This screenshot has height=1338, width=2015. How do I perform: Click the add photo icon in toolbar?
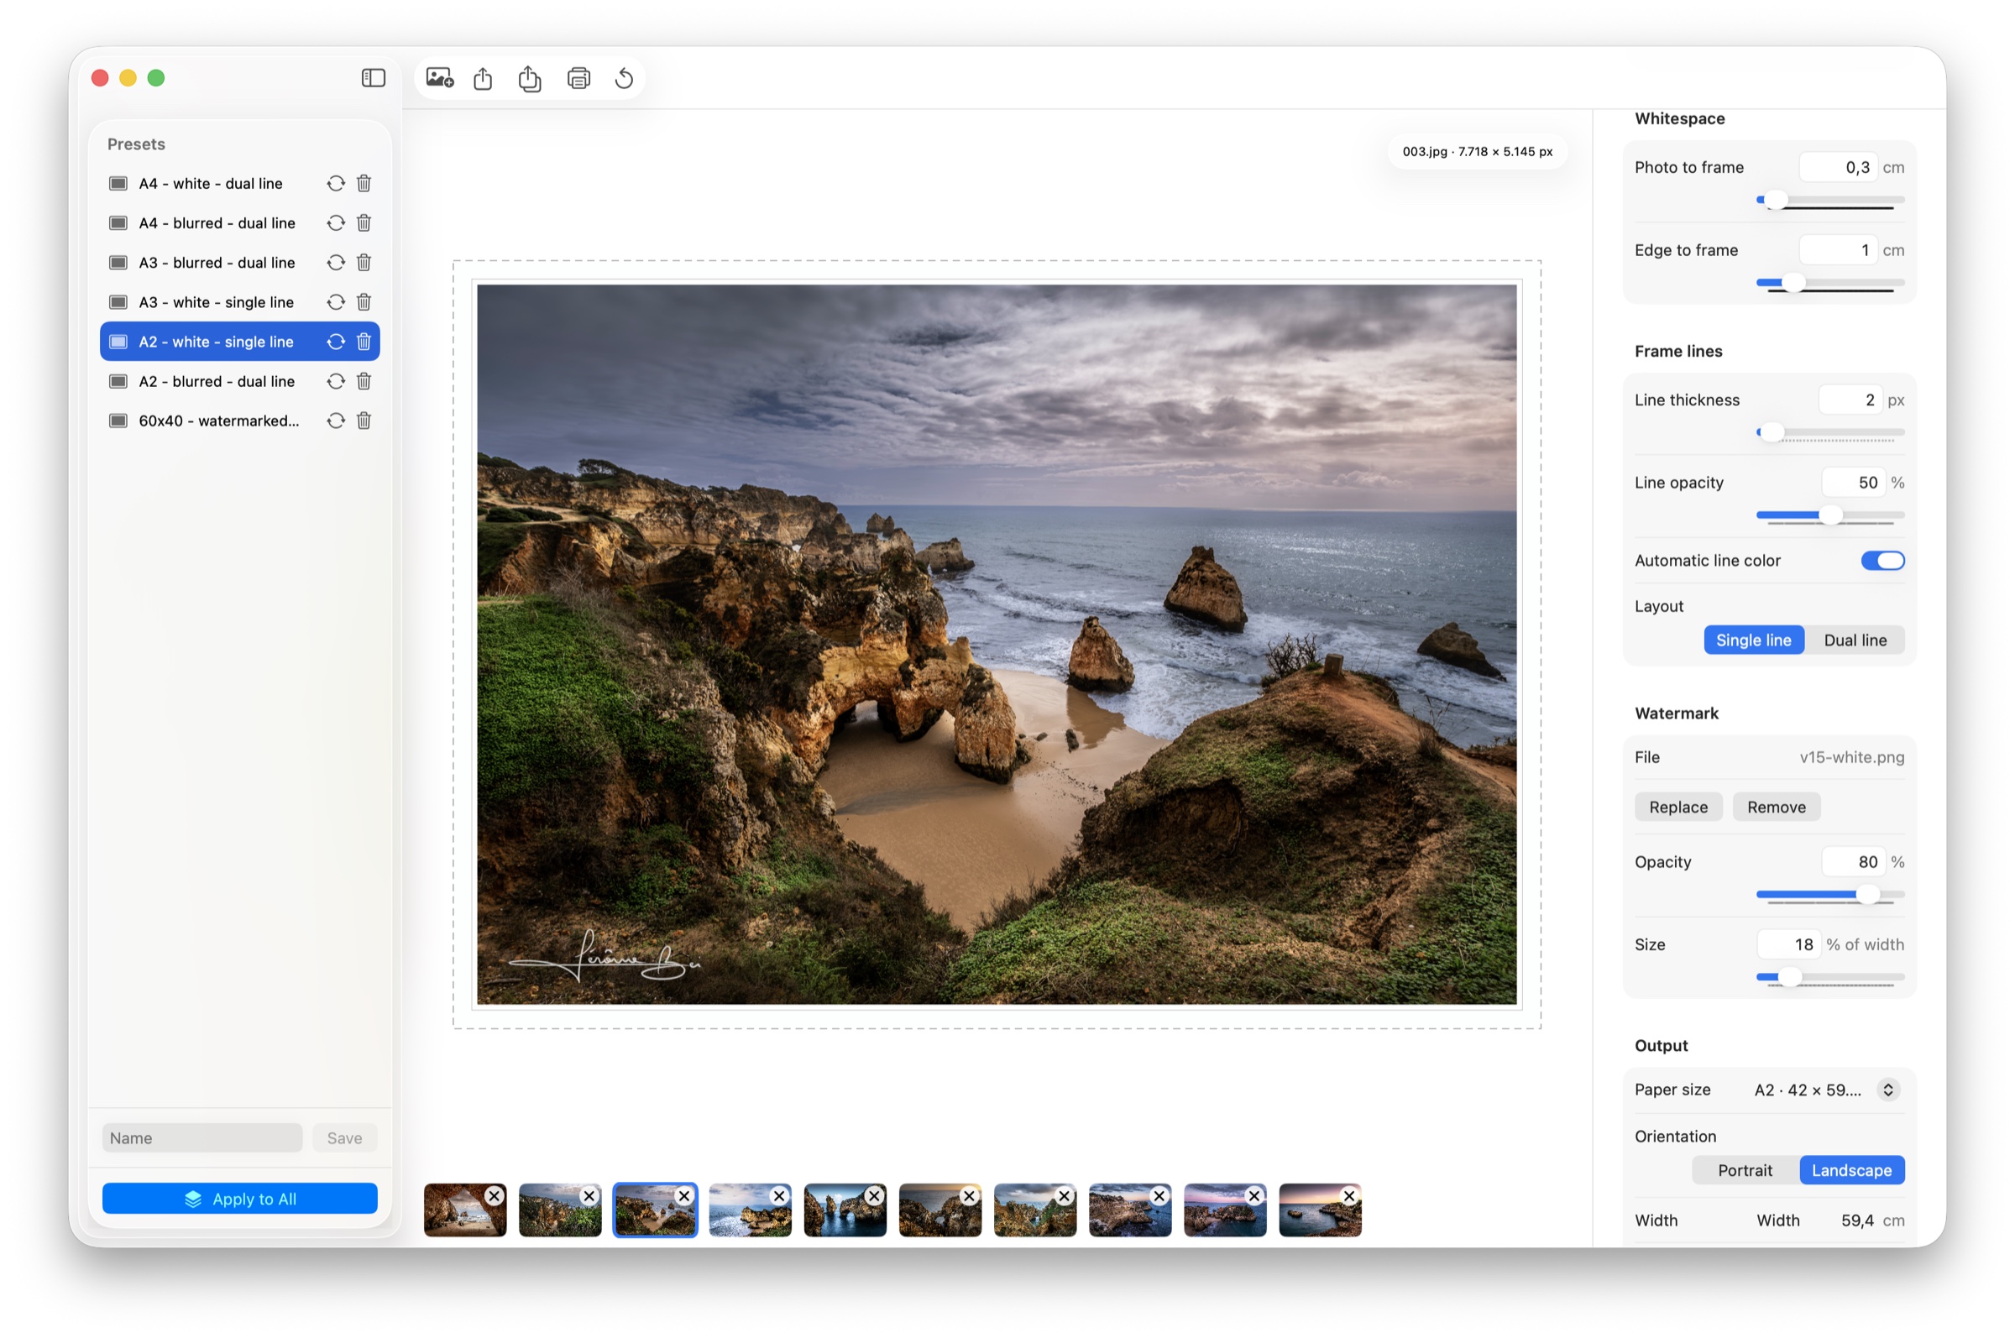[x=440, y=79]
